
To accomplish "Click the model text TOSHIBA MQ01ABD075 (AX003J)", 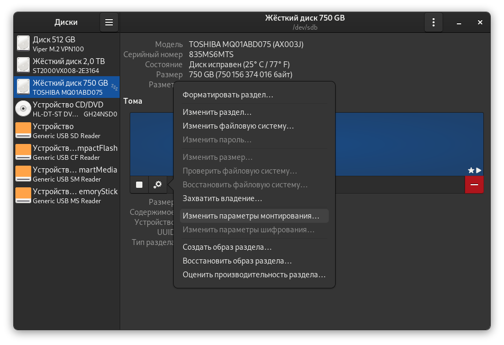I will click(246, 44).
